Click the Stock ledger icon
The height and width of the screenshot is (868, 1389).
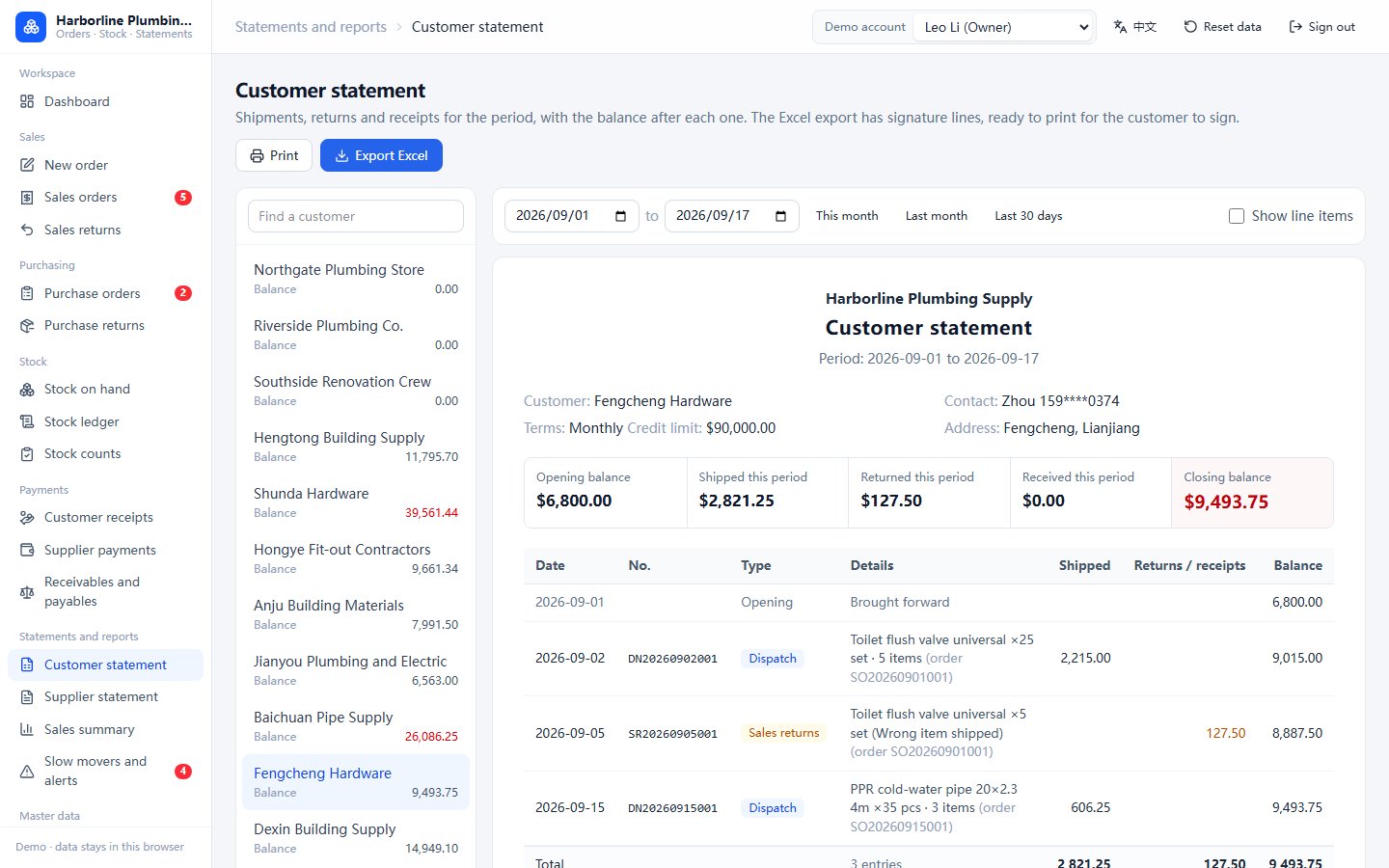click(x=27, y=421)
